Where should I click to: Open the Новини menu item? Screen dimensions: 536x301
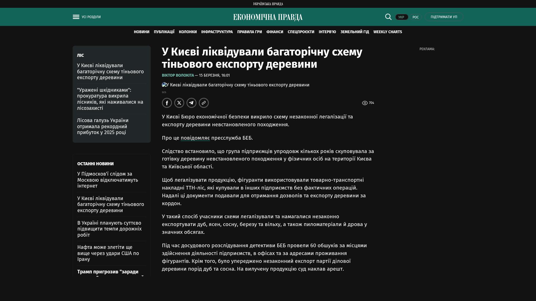142,32
